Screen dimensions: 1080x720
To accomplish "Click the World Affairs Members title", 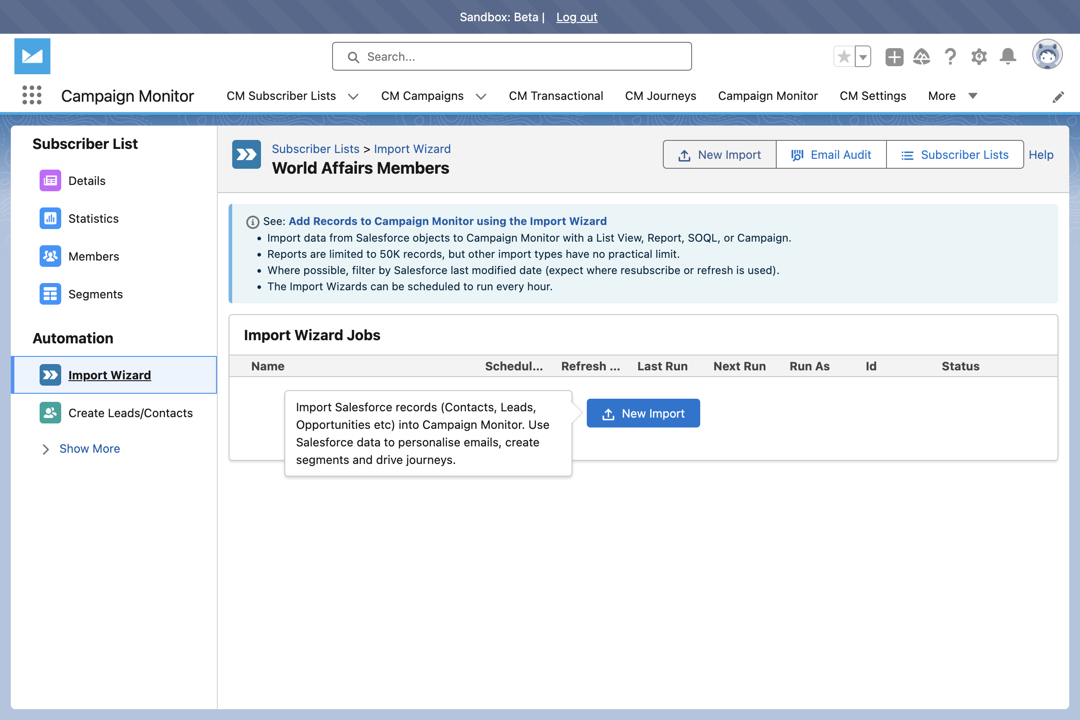I will click(360, 167).
